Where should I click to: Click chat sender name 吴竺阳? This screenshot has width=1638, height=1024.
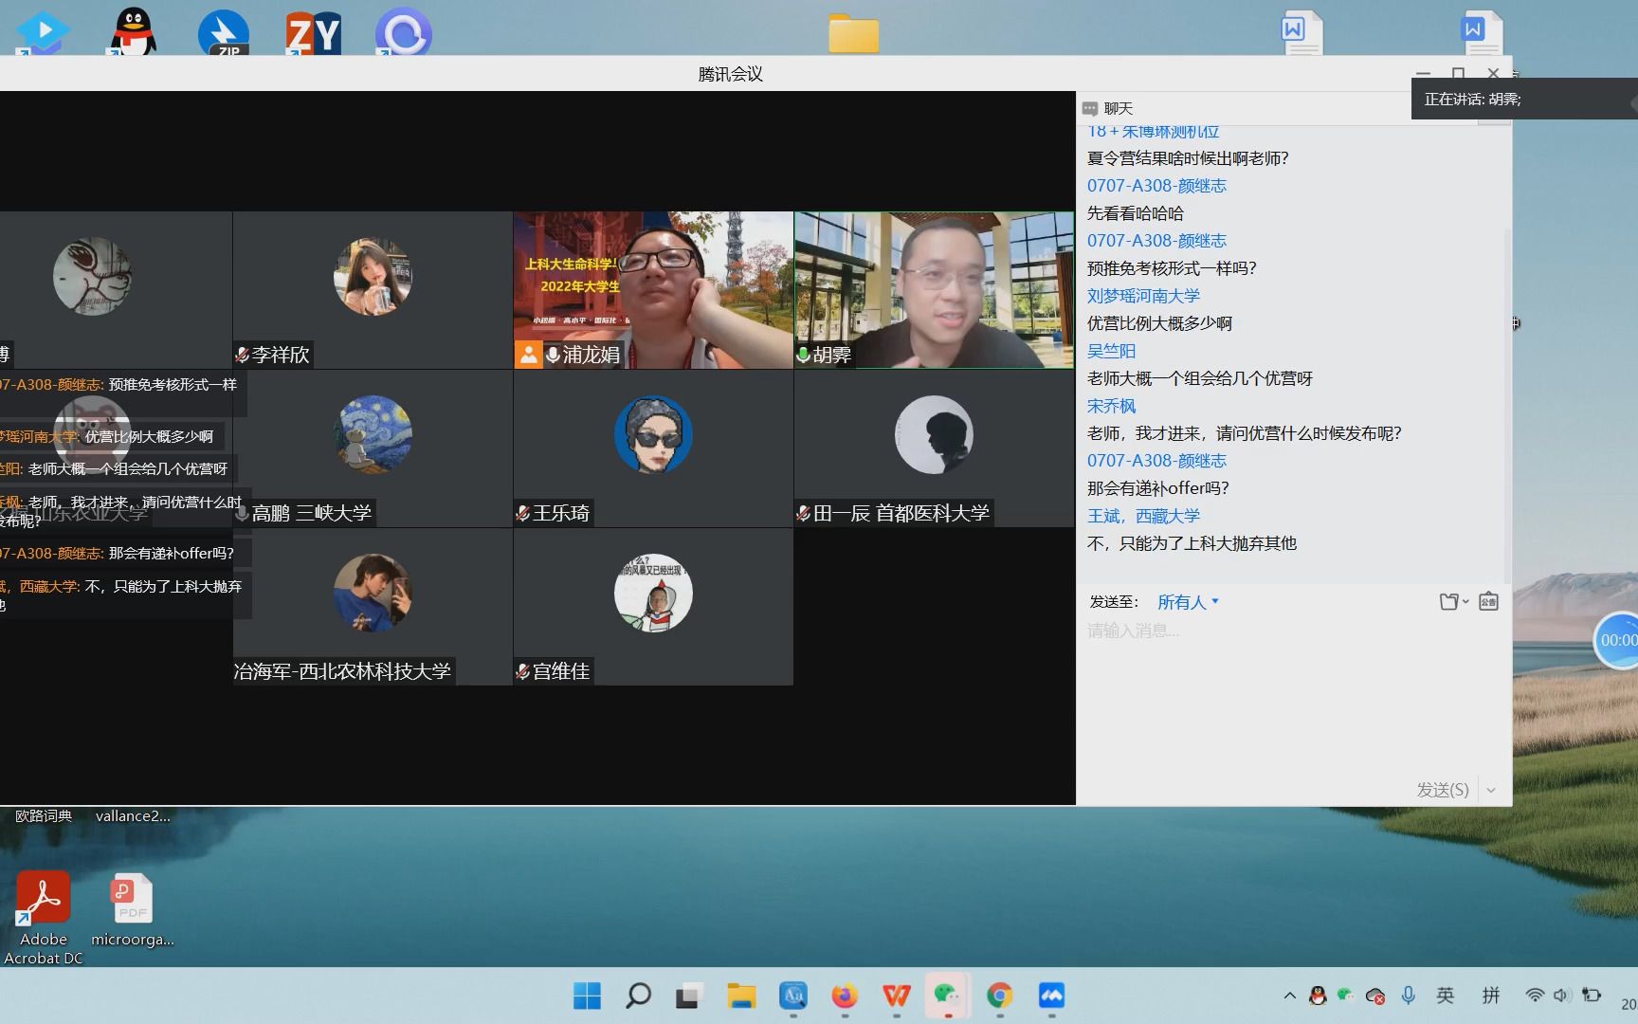(x=1111, y=351)
